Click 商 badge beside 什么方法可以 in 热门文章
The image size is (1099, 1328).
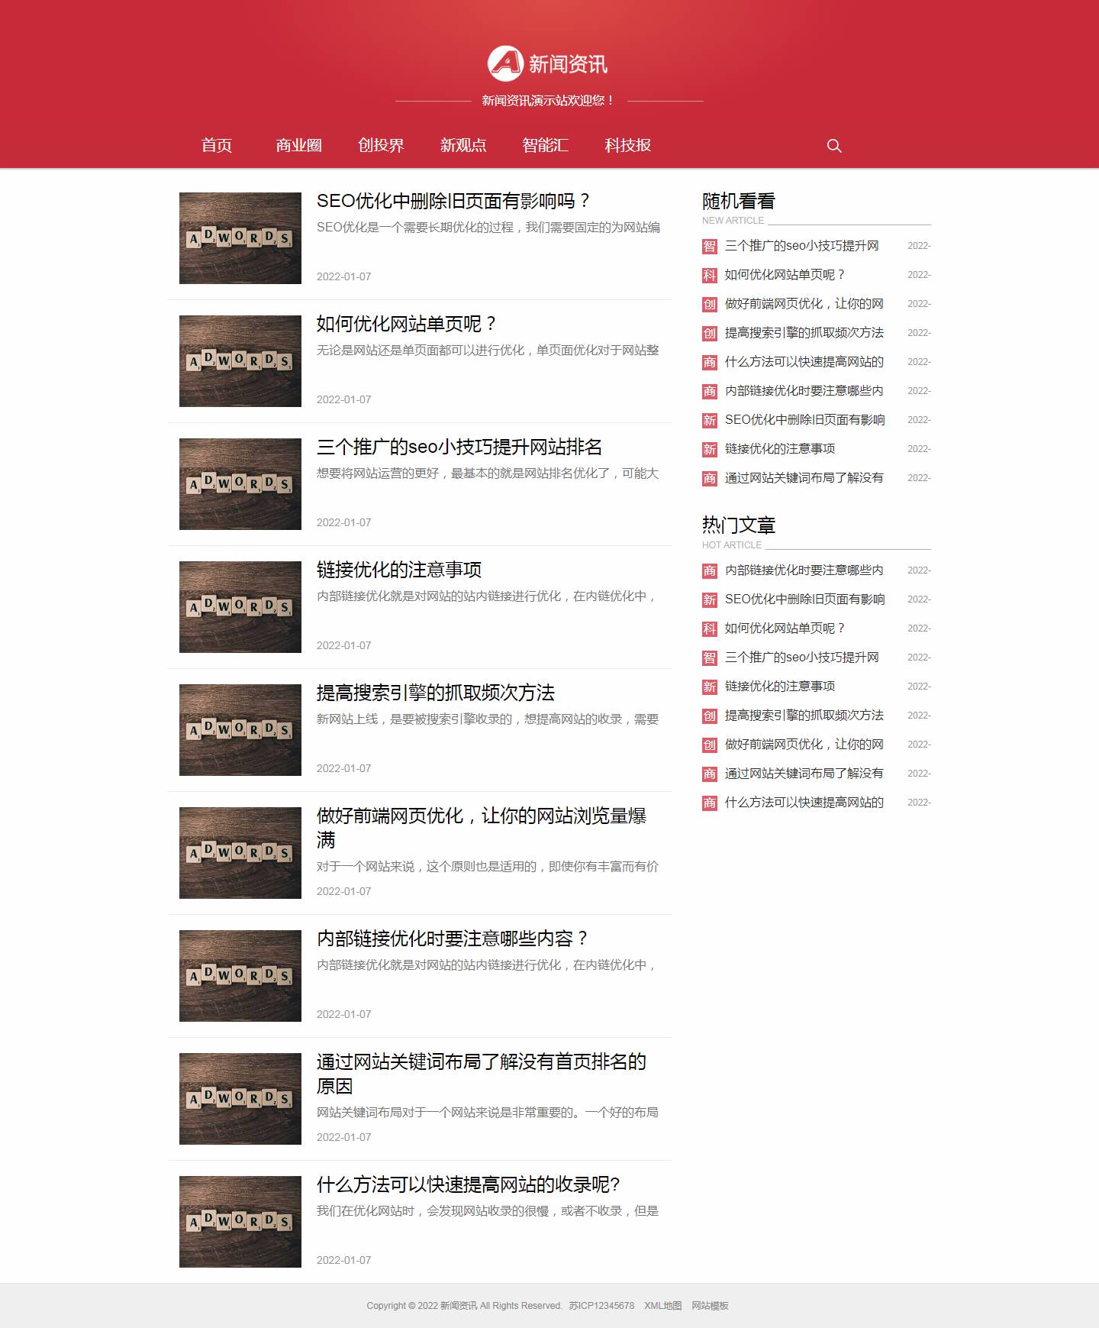[710, 803]
